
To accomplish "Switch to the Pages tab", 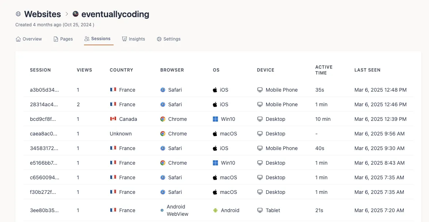I will 63,39.
